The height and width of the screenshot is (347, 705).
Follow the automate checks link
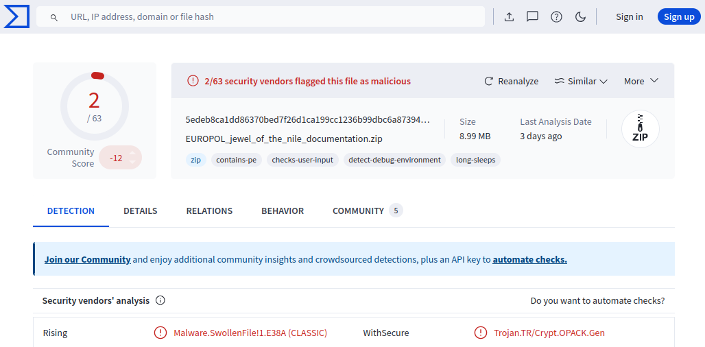click(529, 260)
